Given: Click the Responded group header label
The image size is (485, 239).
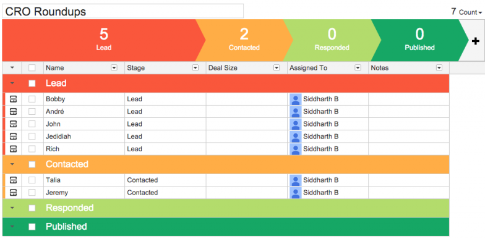Looking at the screenshot, I should click(x=69, y=208).
